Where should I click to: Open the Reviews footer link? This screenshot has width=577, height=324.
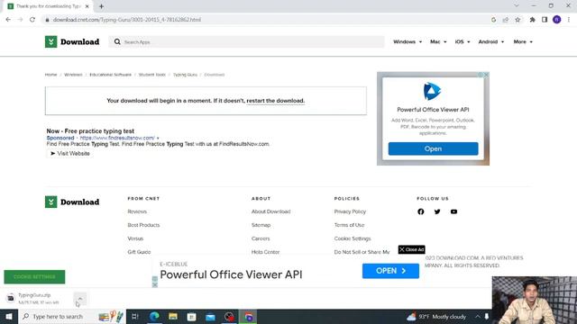click(x=137, y=211)
